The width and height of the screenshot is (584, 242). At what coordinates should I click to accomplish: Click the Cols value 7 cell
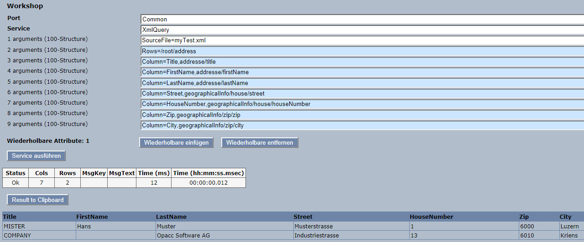click(42, 182)
